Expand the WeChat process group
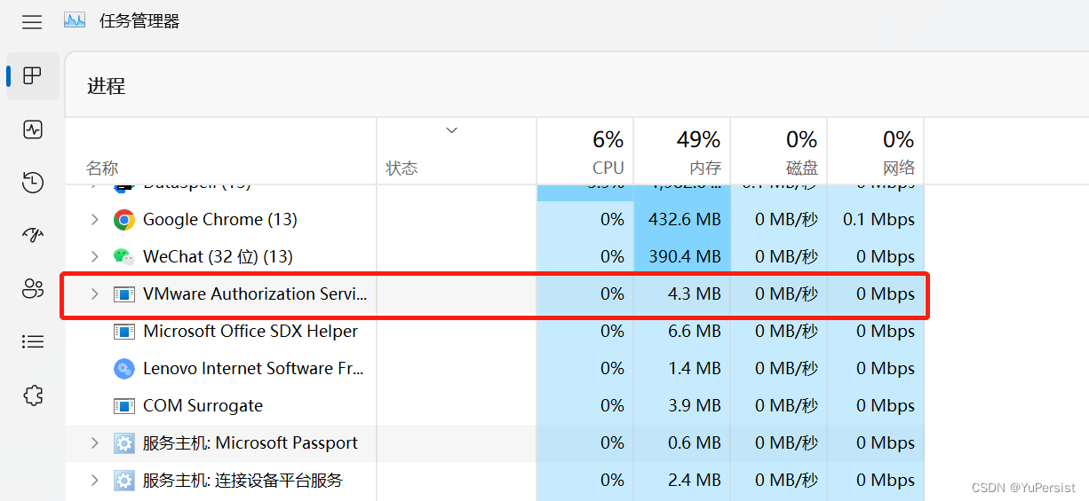 click(x=95, y=257)
